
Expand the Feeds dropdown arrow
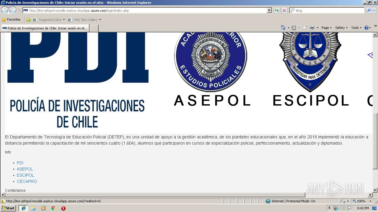coord(299,28)
